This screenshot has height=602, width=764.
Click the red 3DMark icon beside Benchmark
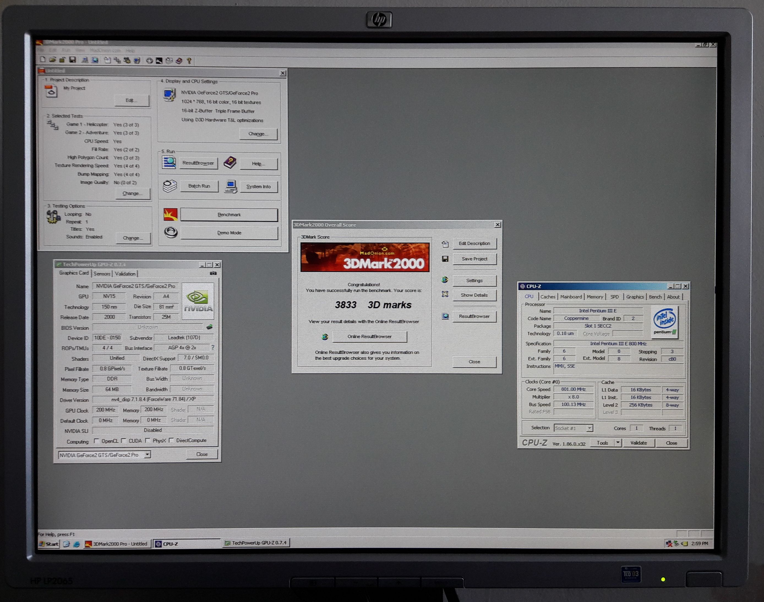(x=170, y=215)
